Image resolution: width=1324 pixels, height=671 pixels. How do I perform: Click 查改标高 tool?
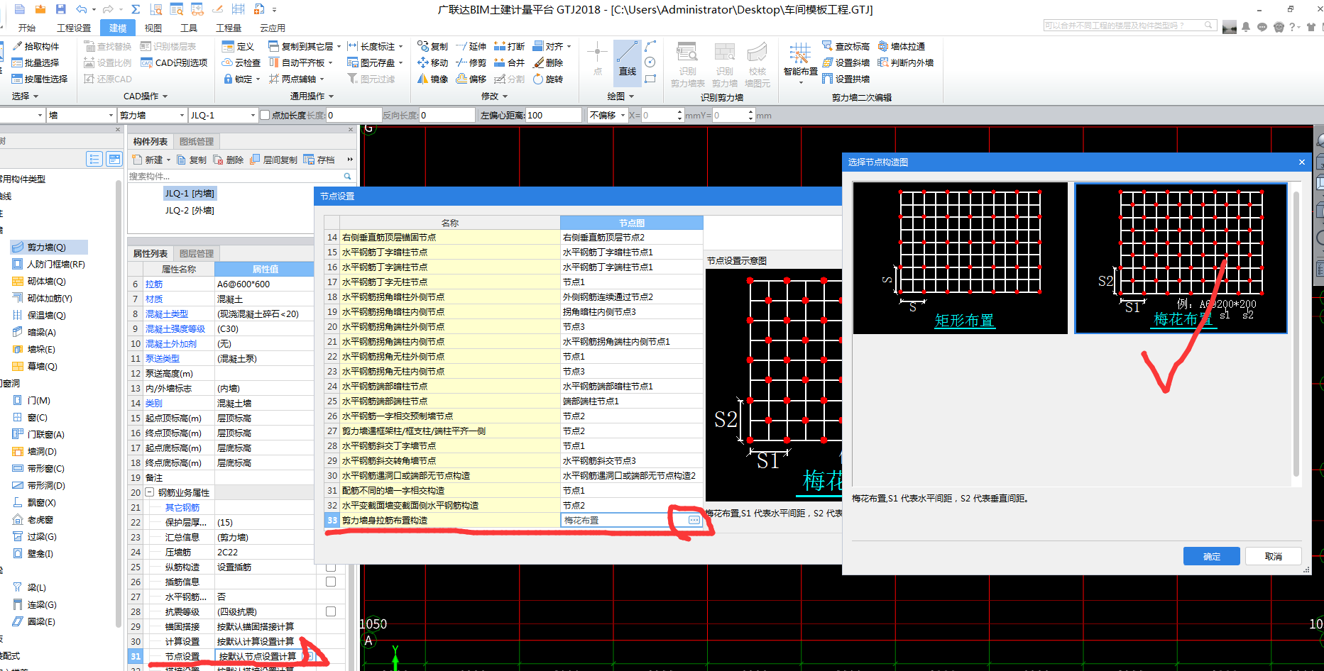[x=846, y=46]
